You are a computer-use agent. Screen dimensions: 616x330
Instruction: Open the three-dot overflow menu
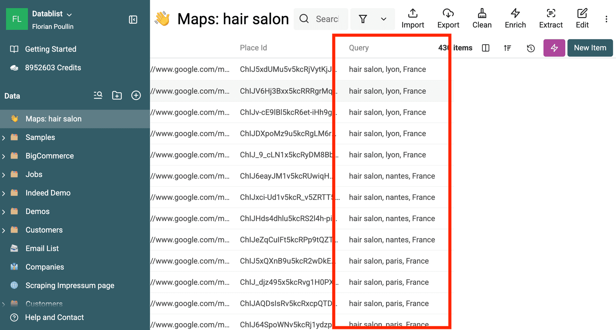pyautogui.click(x=606, y=19)
